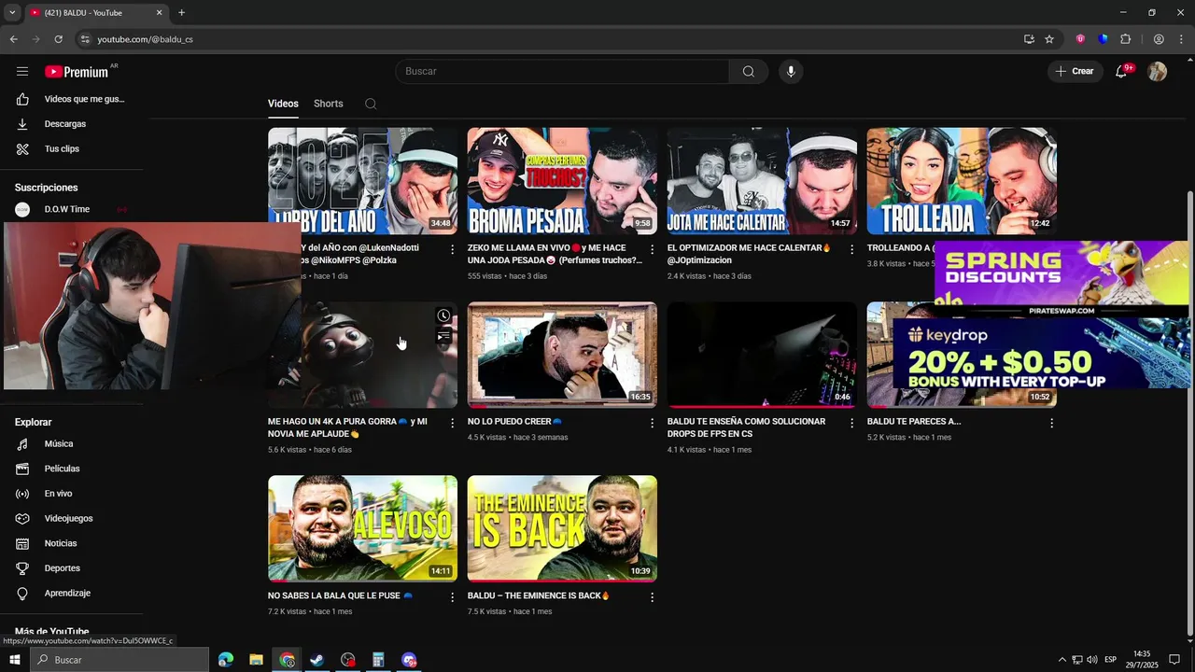This screenshot has width=1195, height=672.
Task: Open Calculator from the taskbar
Action: coord(378,660)
